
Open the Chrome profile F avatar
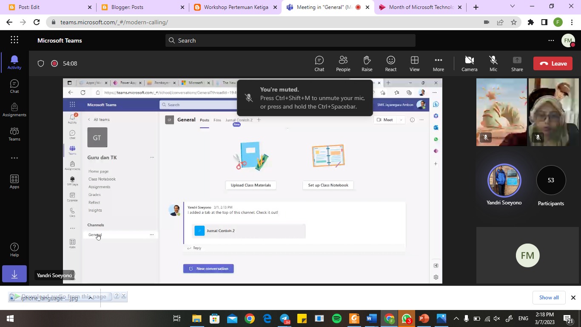click(558, 22)
